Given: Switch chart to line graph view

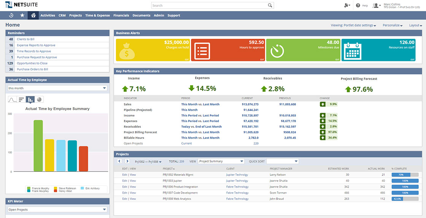Looking at the screenshot, I should point(13,99).
